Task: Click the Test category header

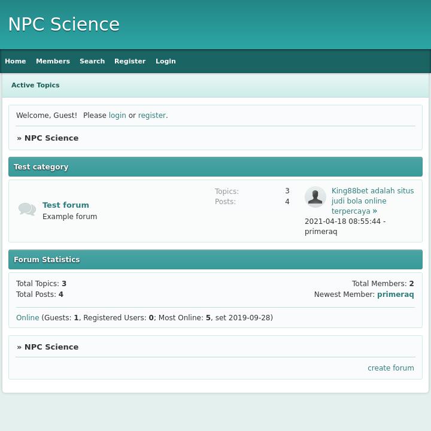Action: (41, 167)
